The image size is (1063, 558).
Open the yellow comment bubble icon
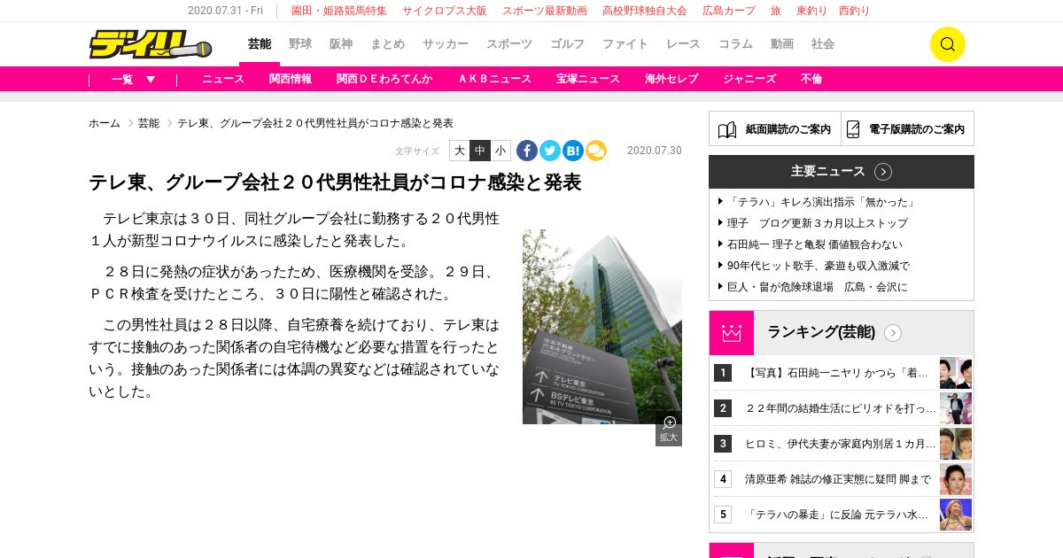pyautogui.click(x=596, y=151)
